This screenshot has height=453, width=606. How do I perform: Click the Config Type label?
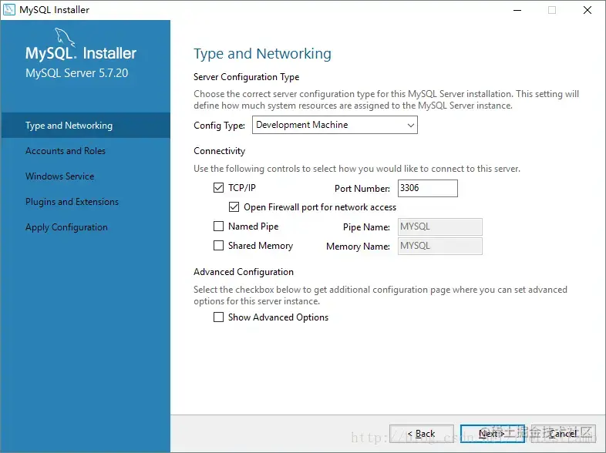point(219,126)
